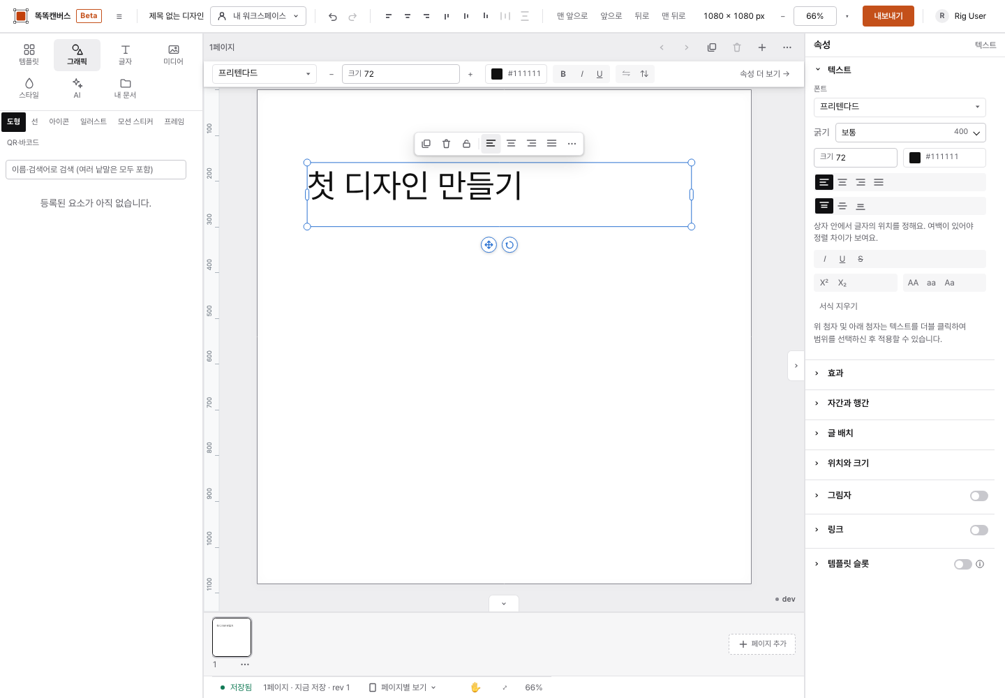
Task: Open more options in floating toolbar
Action: (x=572, y=144)
